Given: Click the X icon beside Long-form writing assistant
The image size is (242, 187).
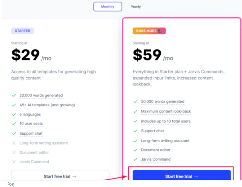Looking at the screenshot, I should tap(14, 143).
